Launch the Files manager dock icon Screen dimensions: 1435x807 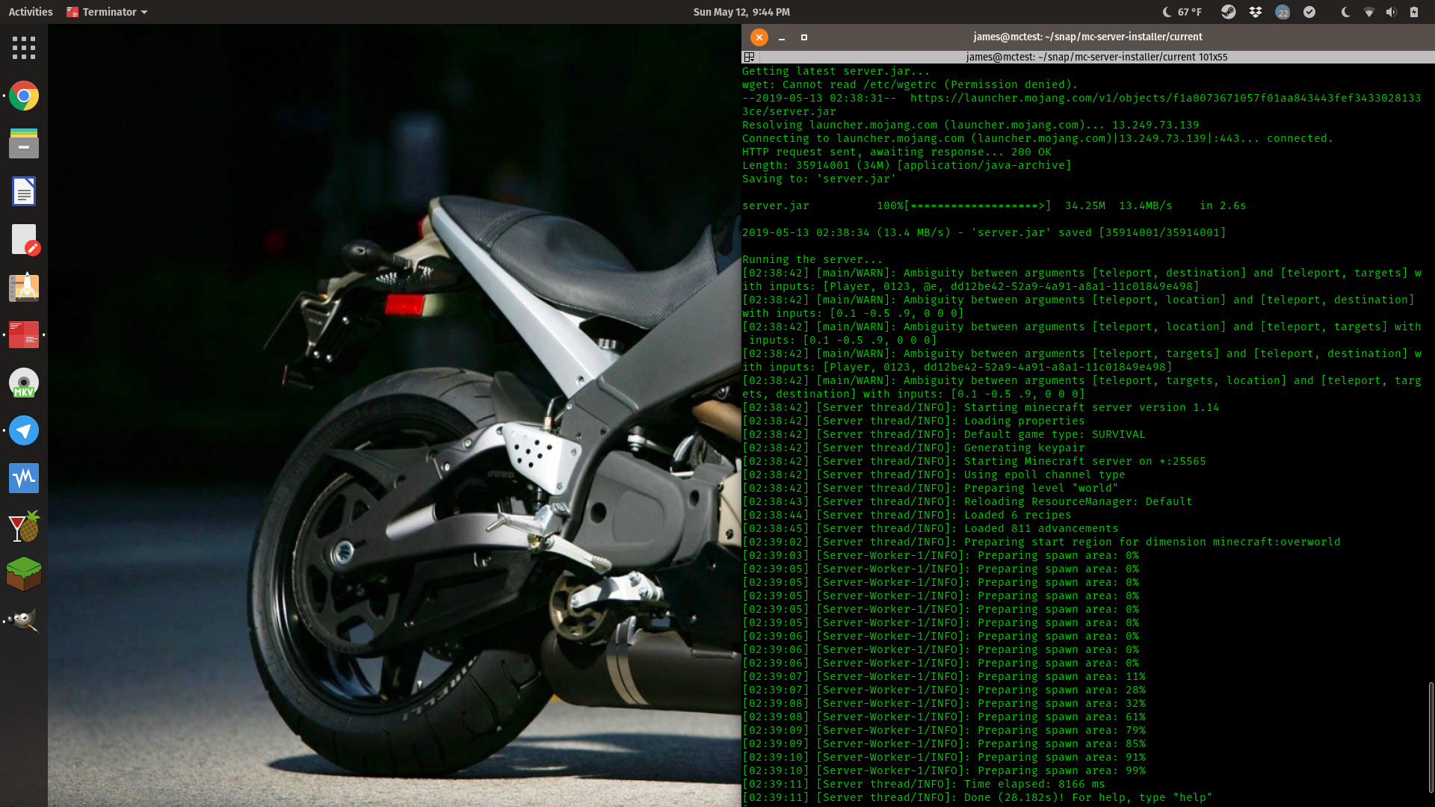24,143
